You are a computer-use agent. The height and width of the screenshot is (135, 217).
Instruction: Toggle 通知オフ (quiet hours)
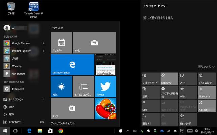coord(150,120)
